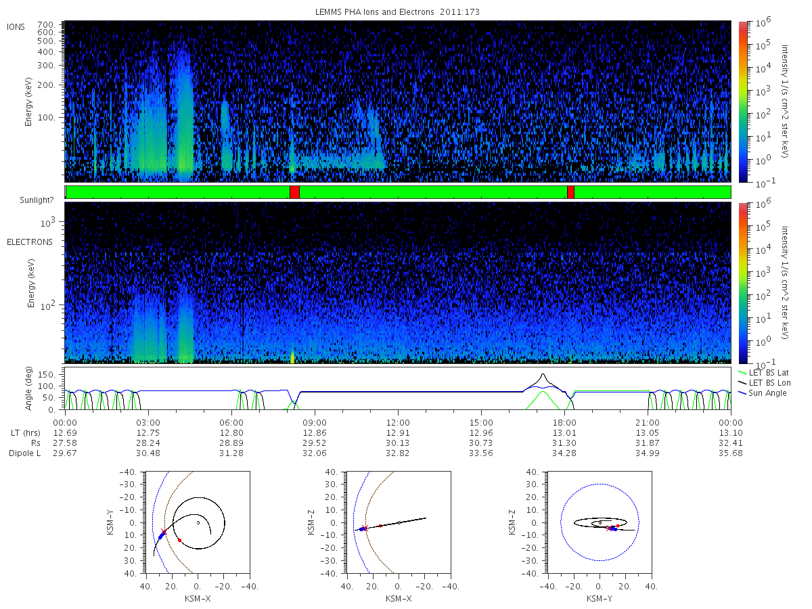Click the LT value 12.86

click(315, 433)
